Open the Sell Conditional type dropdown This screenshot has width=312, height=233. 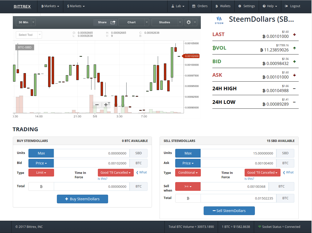point(188,173)
